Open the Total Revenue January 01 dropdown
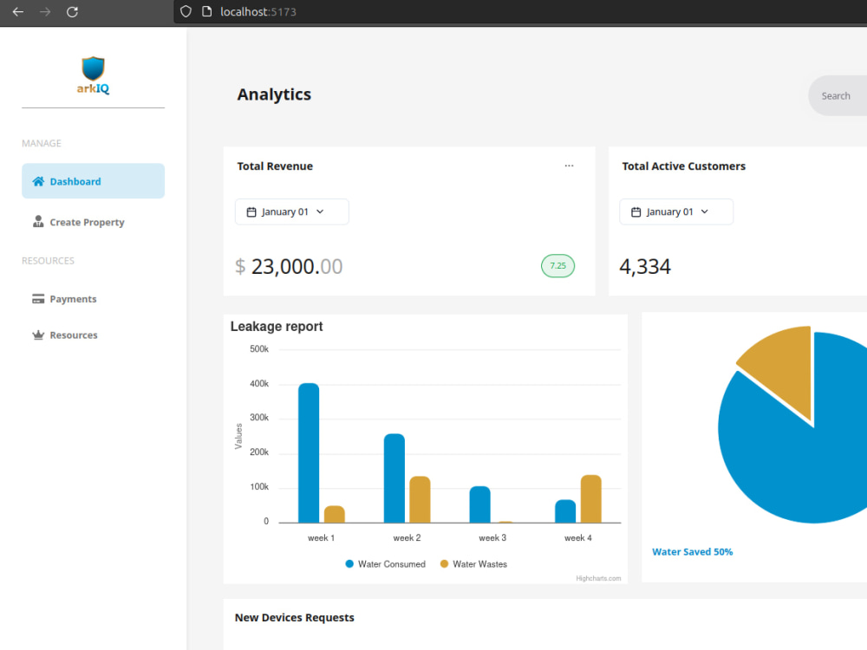Image resolution: width=867 pixels, height=650 pixels. pos(292,211)
